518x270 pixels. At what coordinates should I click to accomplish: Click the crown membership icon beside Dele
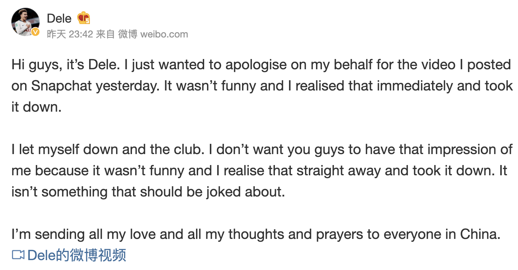pos(84,18)
